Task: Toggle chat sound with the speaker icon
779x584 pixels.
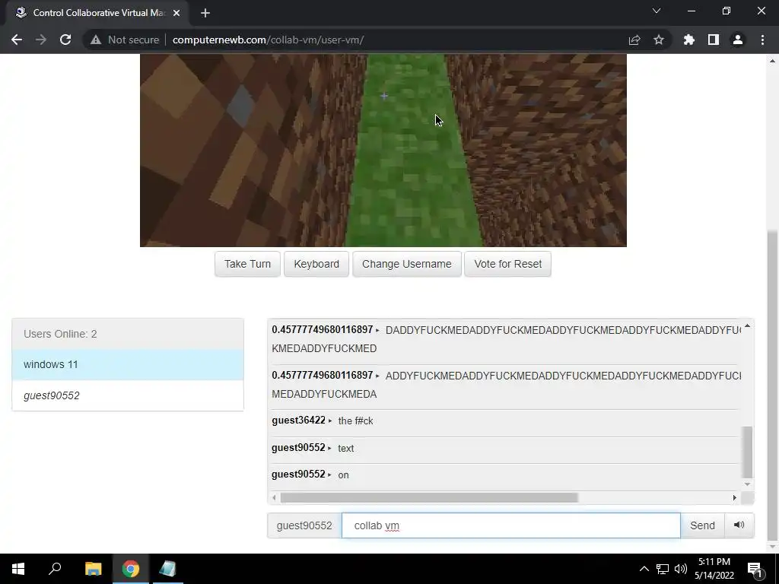Action: (x=739, y=525)
